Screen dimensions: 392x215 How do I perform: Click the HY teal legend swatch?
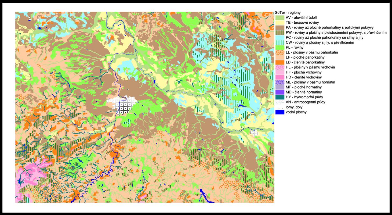pos(280,97)
